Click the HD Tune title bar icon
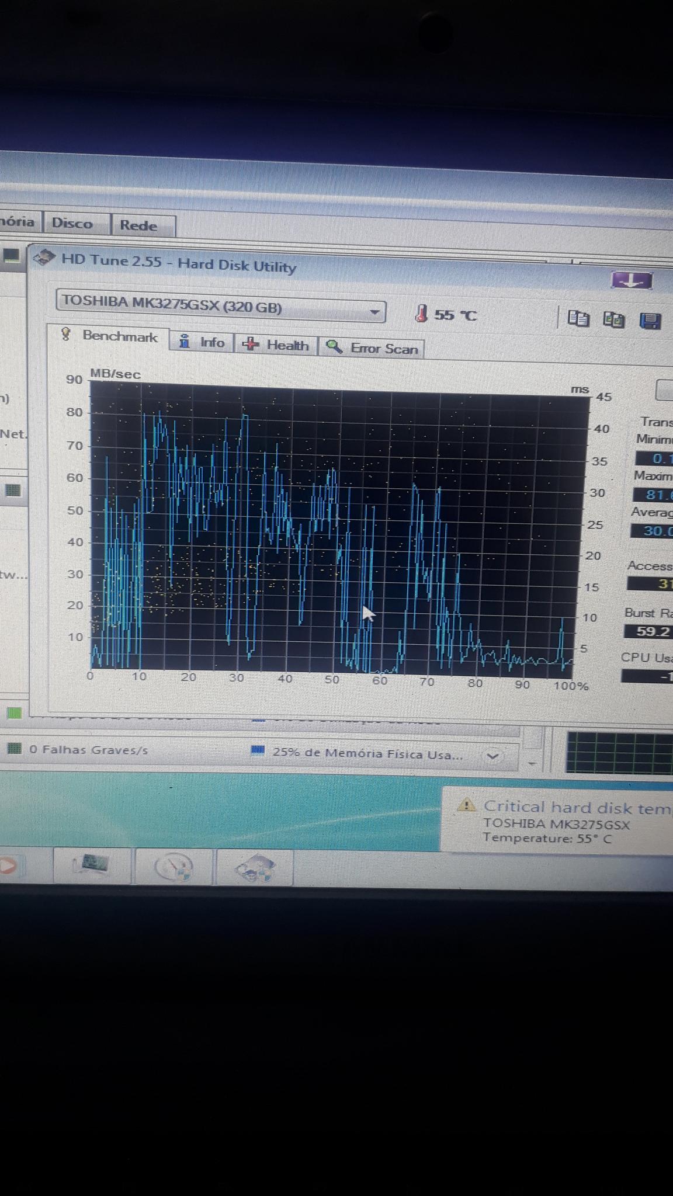 [x=45, y=257]
